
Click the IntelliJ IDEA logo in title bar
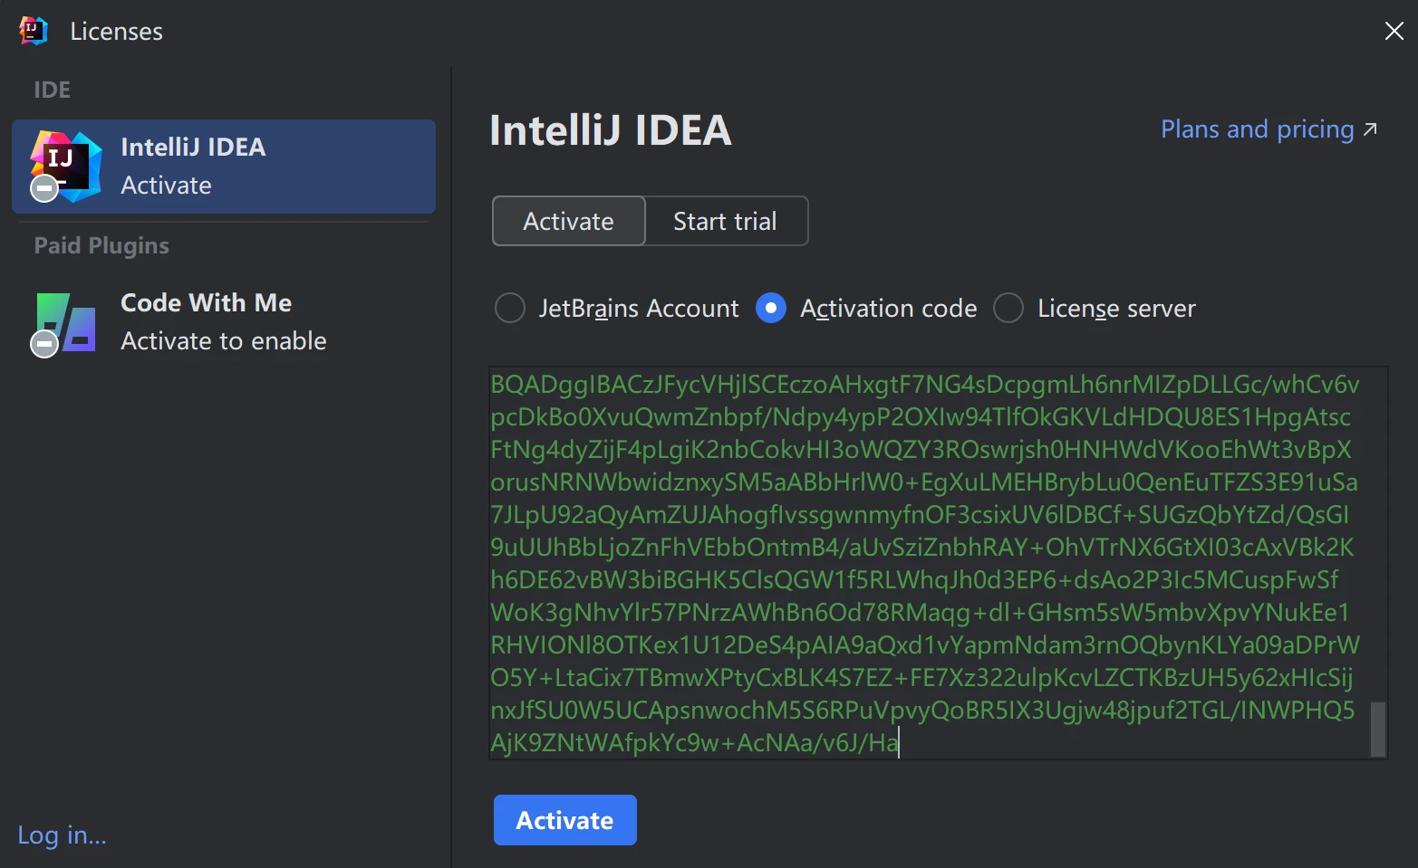34,31
